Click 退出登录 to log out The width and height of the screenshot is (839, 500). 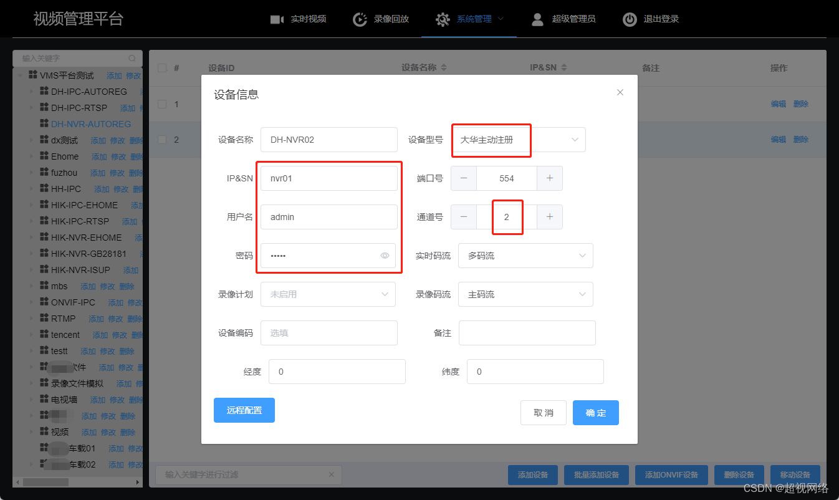point(661,19)
